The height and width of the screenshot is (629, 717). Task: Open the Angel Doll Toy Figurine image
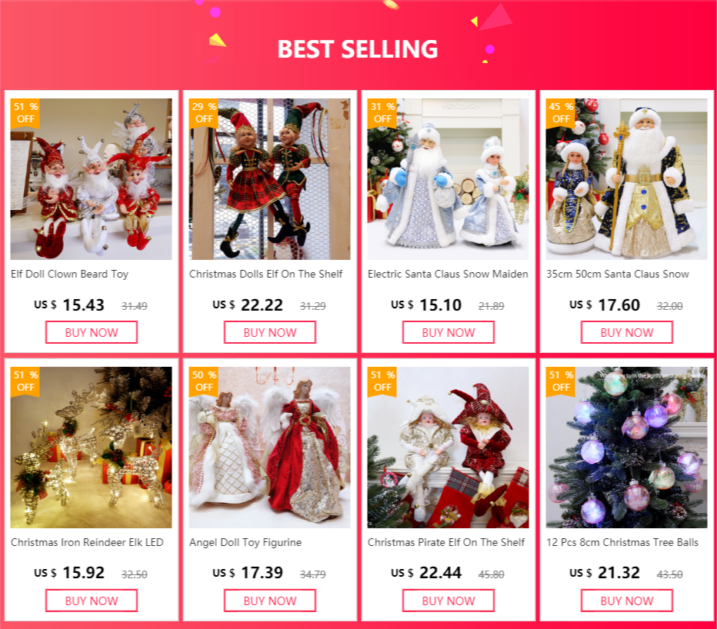270,448
